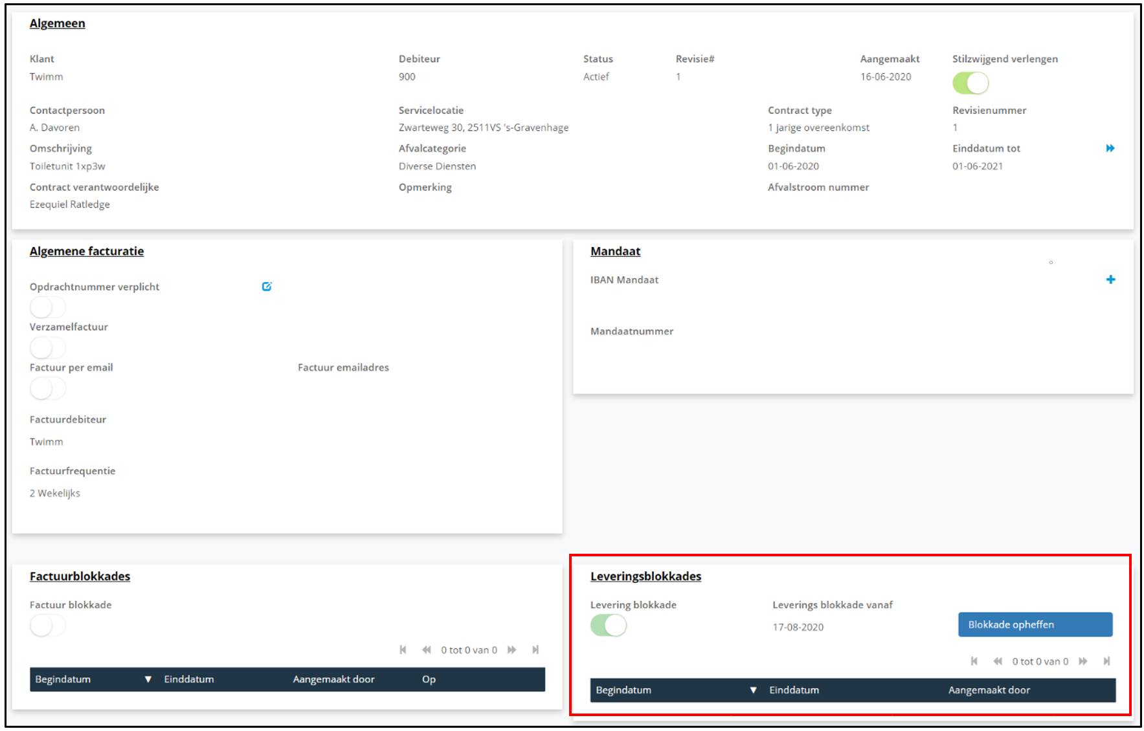1144x731 pixels.
Task: Click the Mandaat section heading
Action: pos(615,251)
